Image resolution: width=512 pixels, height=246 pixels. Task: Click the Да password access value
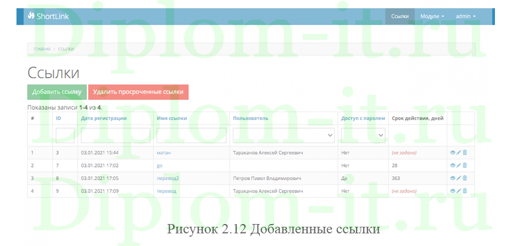[344, 178]
